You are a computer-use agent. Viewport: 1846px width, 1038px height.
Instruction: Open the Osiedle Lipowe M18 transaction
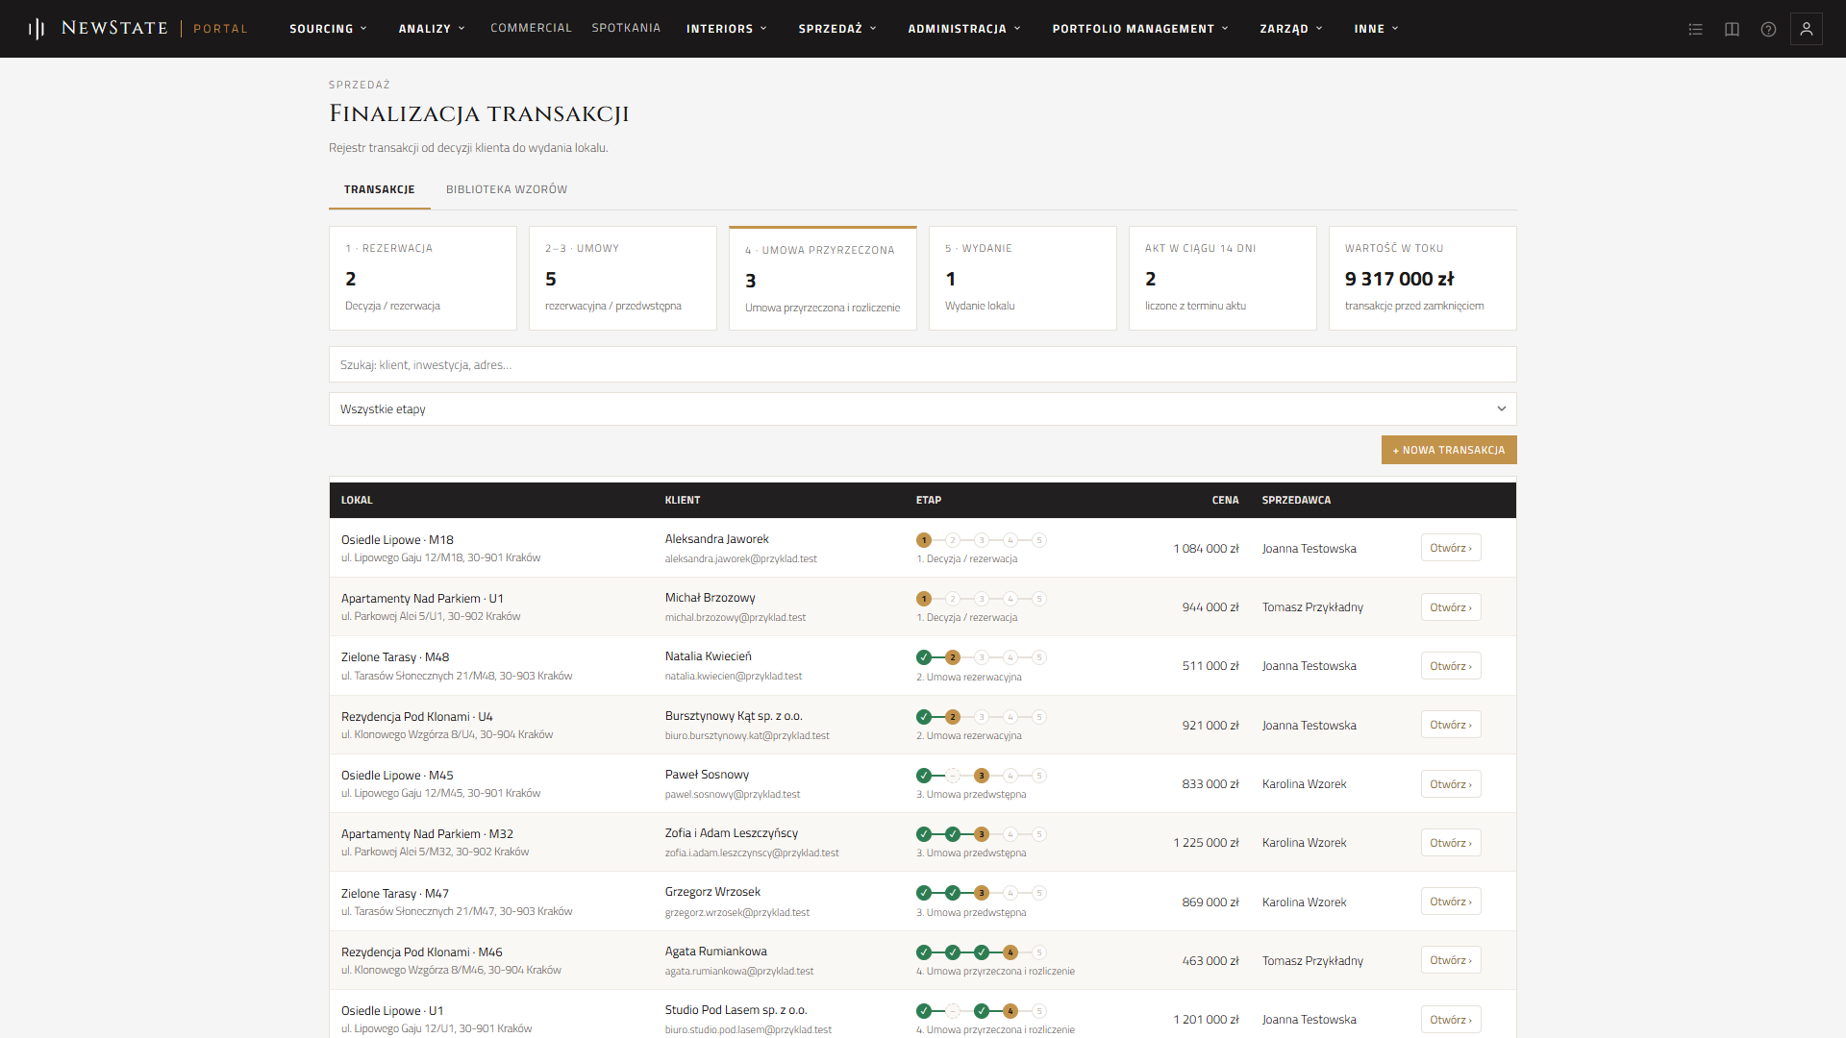click(x=1451, y=548)
